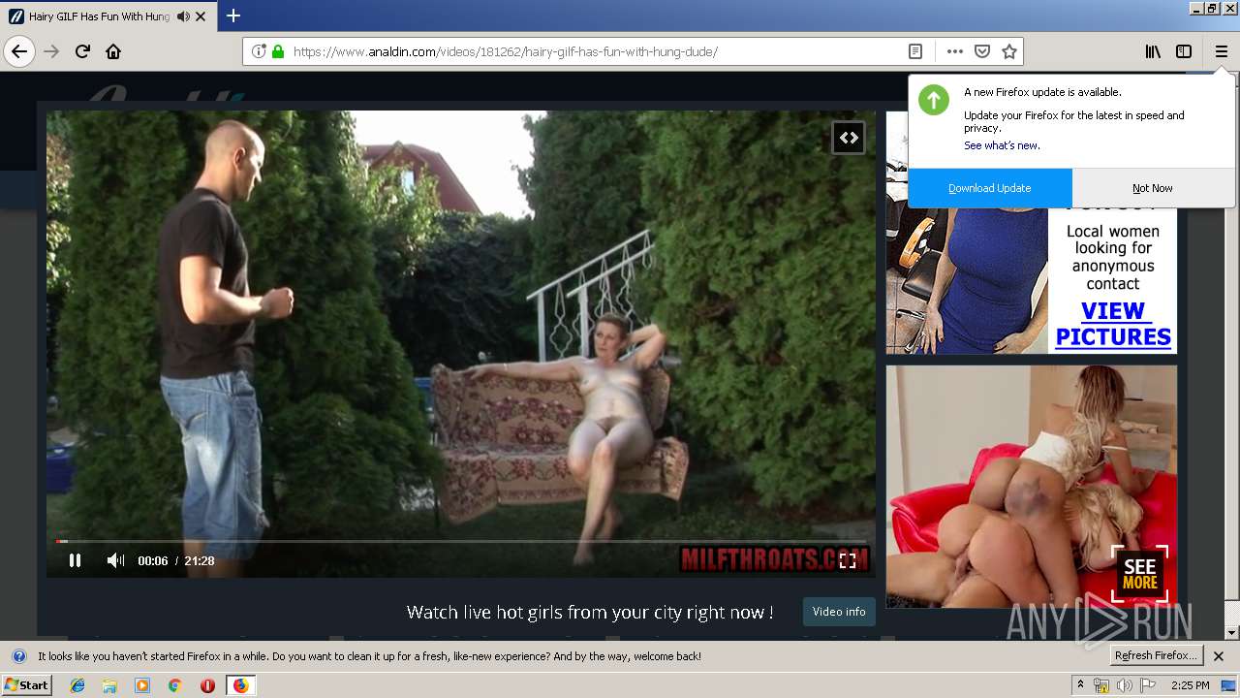Open the Windows Start menu
The height and width of the screenshot is (698, 1240).
click(26, 685)
